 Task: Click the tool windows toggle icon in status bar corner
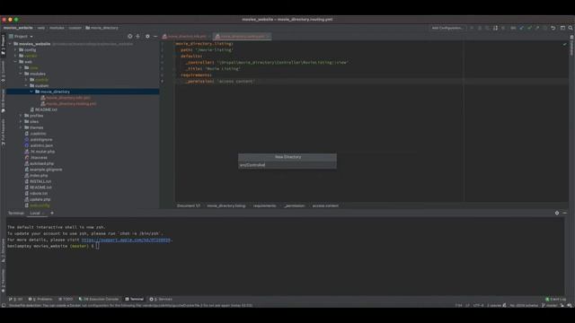(4, 305)
